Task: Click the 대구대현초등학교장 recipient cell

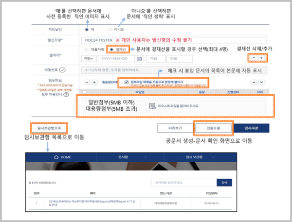Action: coord(166,203)
